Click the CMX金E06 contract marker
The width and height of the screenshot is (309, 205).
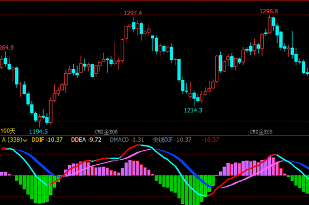tap(106, 132)
